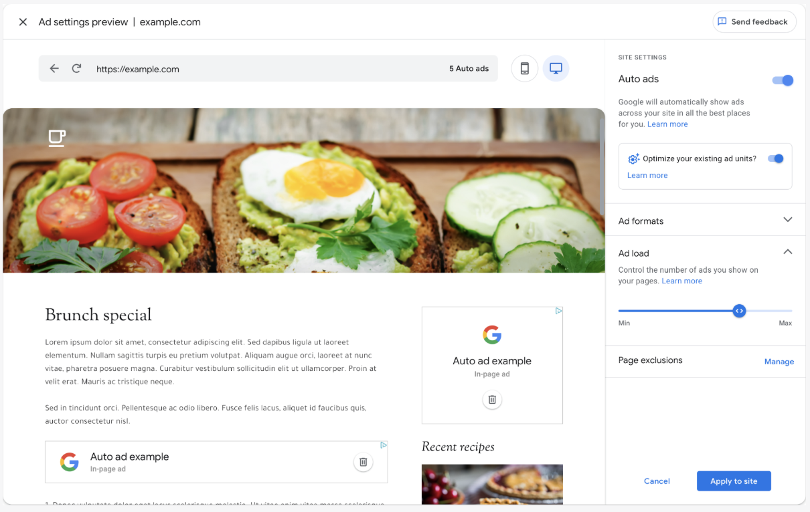This screenshot has height=512, width=810.
Task: Apply to site button
Action: 734,481
